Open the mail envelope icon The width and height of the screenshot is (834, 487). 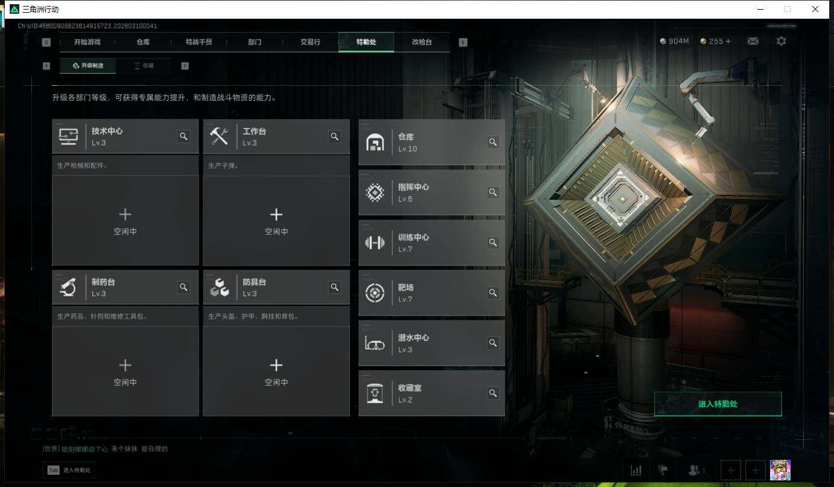(753, 41)
